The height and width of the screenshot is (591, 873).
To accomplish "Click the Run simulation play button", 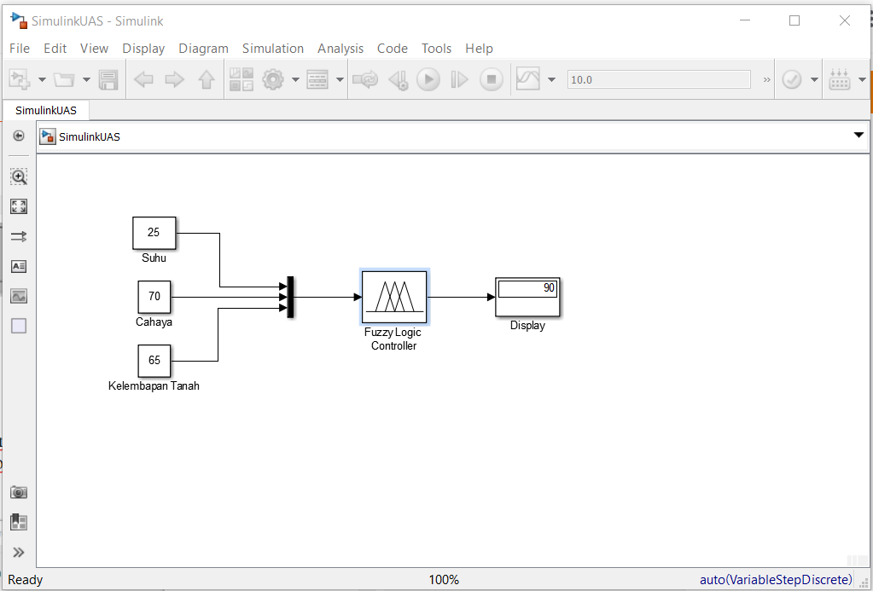I will pyautogui.click(x=428, y=79).
